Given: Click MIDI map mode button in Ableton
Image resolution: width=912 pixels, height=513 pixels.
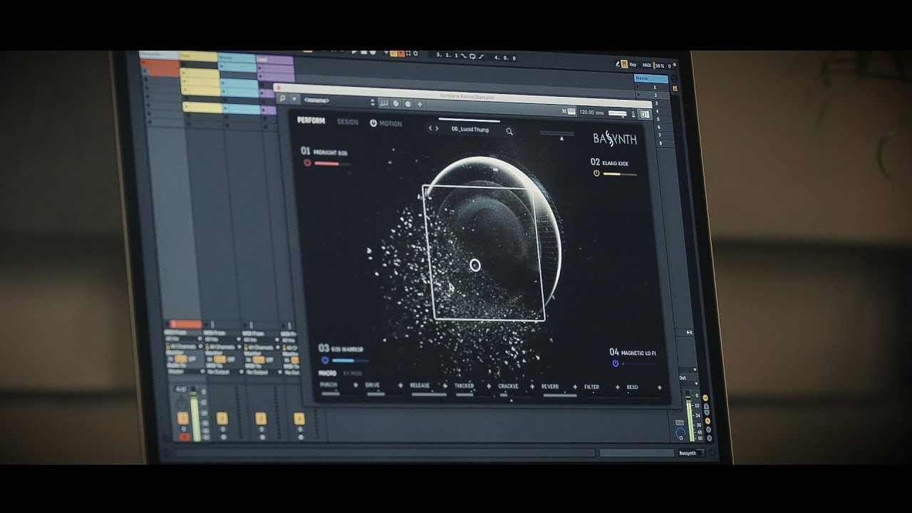Looking at the screenshot, I should pos(648,65).
